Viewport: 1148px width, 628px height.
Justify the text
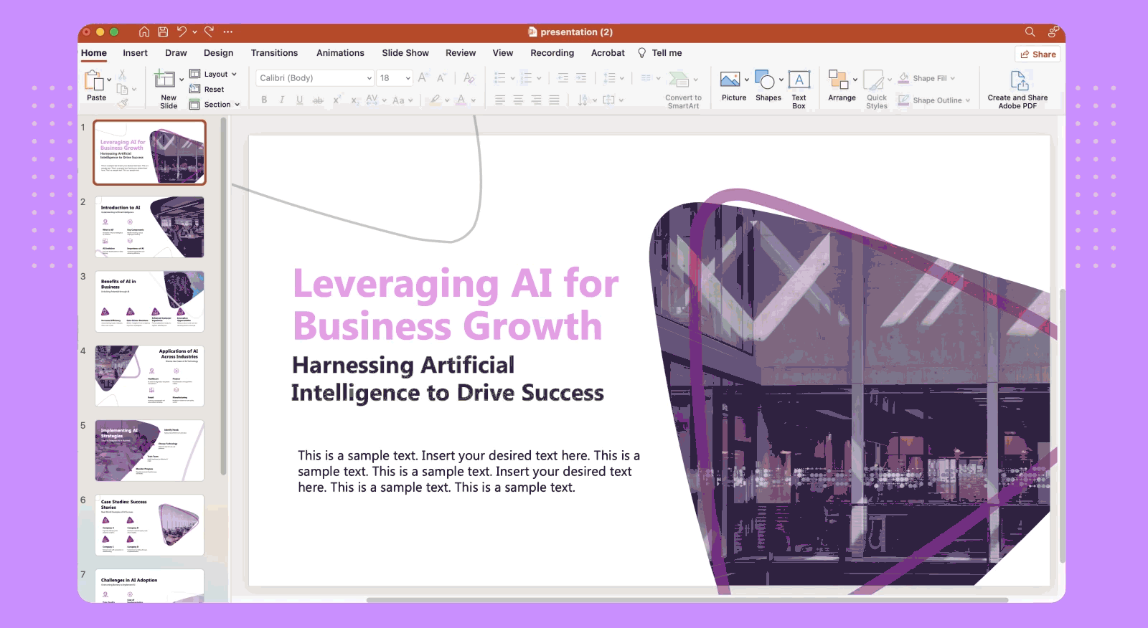[x=554, y=100]
